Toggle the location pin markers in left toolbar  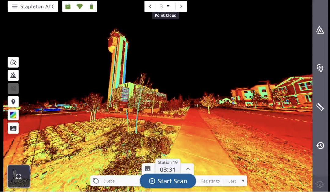[13, 102]
